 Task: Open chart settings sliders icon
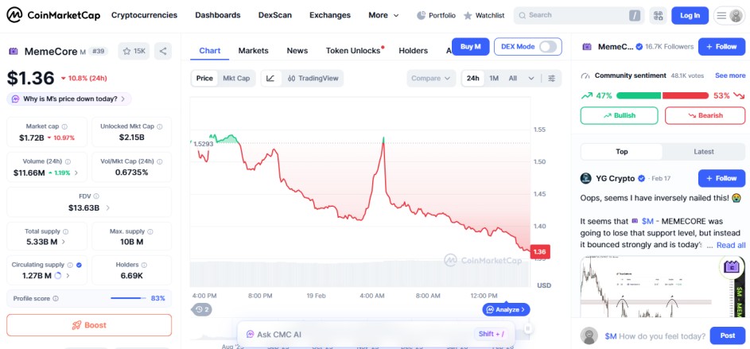[x=551, y=78]
